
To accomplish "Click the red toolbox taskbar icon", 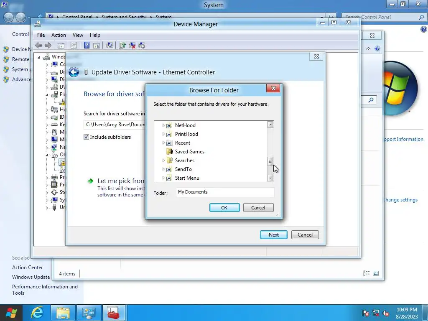I will pos(113,313).
